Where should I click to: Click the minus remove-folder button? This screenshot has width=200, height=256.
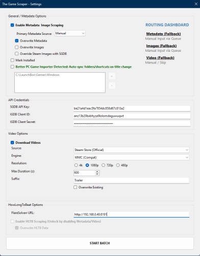[x=112, y=86]
